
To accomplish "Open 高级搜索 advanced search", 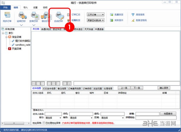I will click(138, 14).
